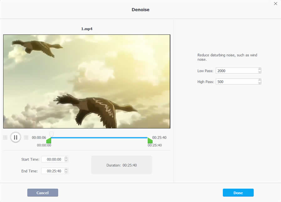The height and width of the screenshot is (202, 281).
Task: Click the Low Pass input field
Action: [x=237, y=71]
